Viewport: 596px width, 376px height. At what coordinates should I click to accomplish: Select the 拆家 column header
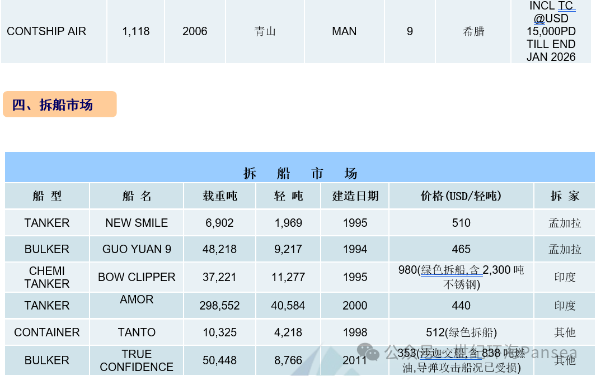(565, 196)
